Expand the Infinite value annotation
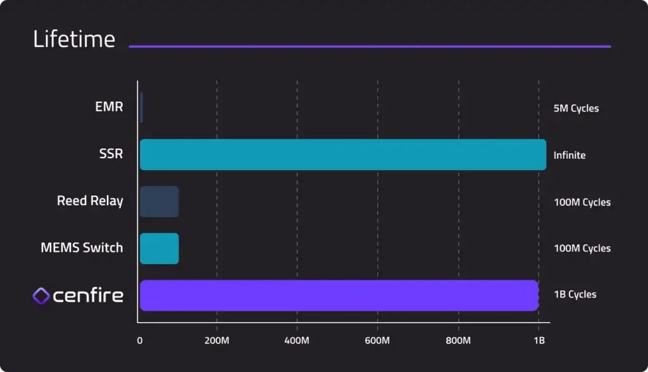 pyautogui.click(x=569, y=154)
